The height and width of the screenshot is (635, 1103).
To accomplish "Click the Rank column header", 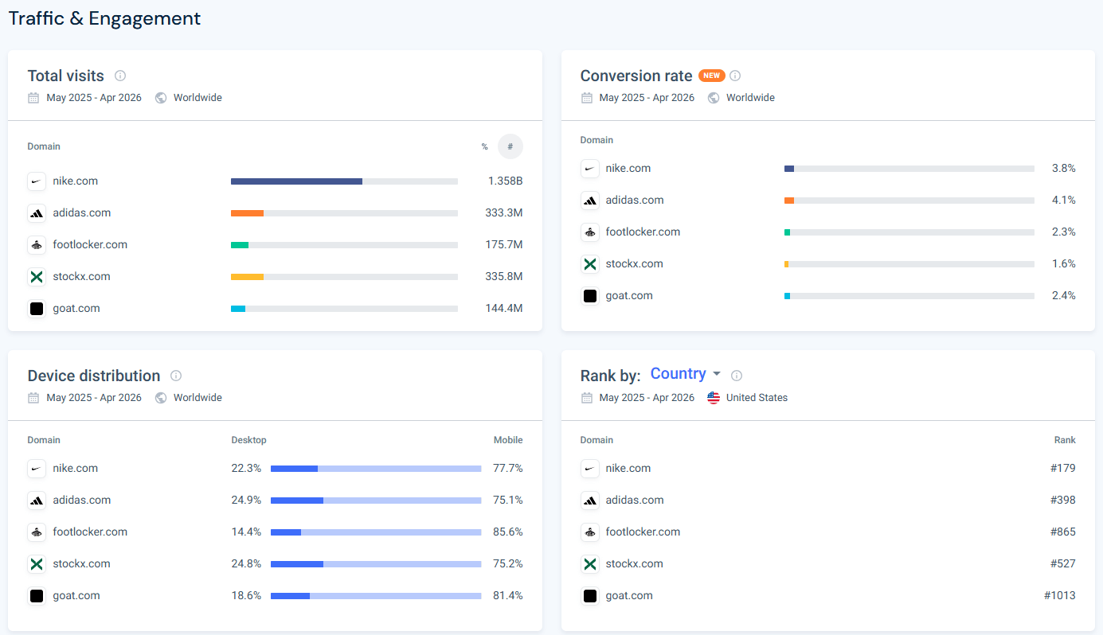I will (x=1065, y=440).
